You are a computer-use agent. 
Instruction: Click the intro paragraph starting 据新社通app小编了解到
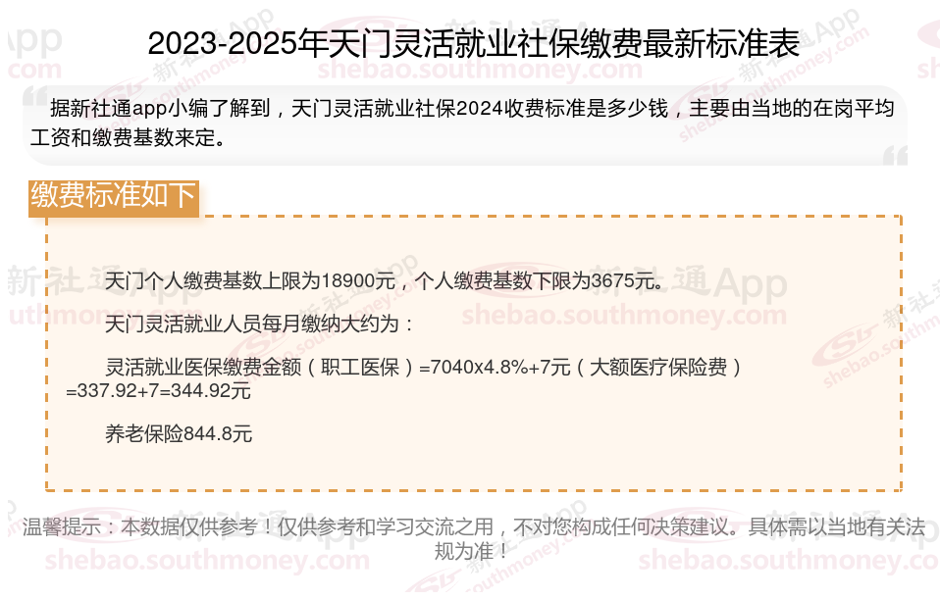462,123
